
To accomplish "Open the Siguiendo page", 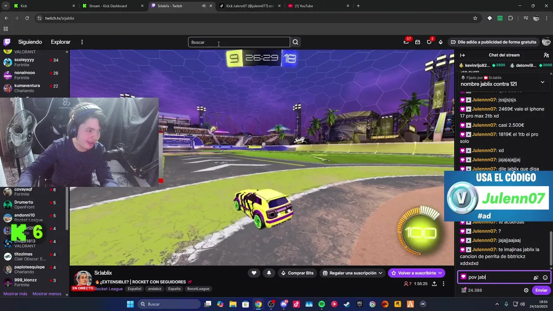I will pos(30,42).
